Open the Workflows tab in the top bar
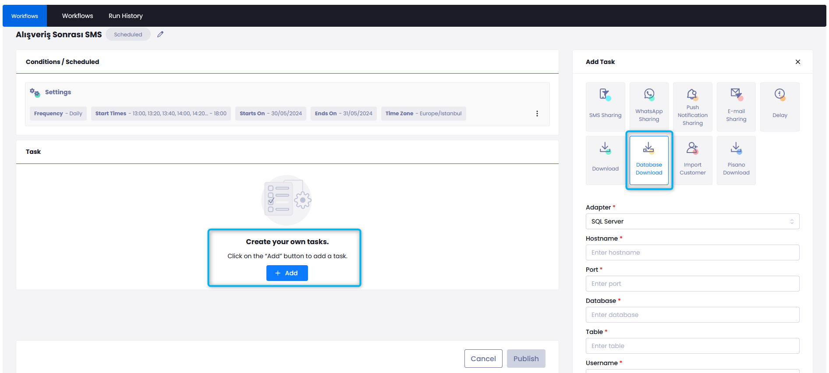The image size is (829, 373). click(78, 16)
